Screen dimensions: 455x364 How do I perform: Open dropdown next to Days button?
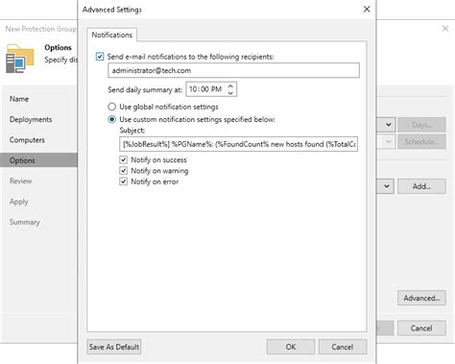[x=388, y=125]
